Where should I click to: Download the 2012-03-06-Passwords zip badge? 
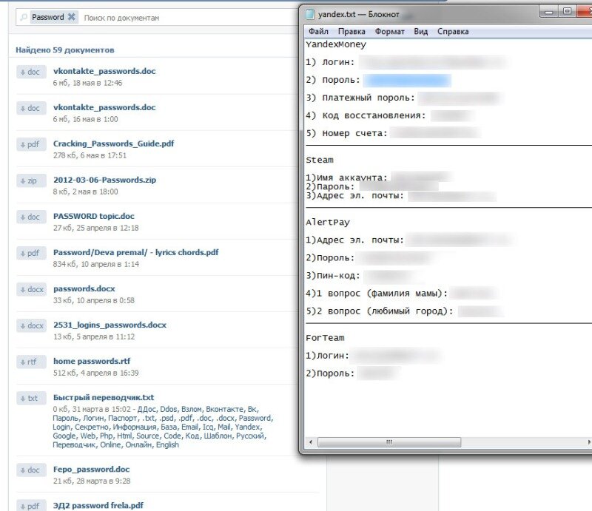31,180
